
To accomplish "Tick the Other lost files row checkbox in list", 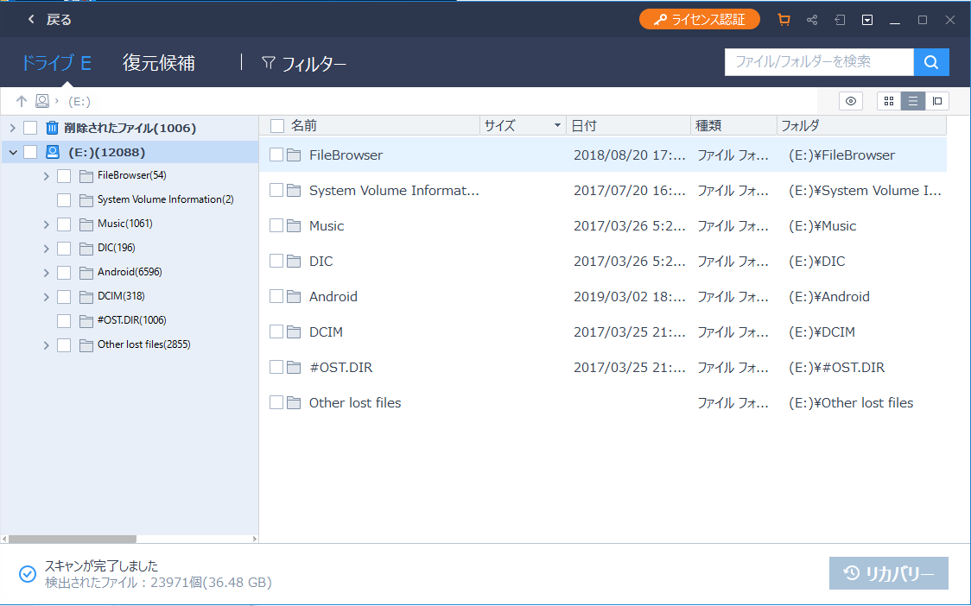I will point(276,402).
